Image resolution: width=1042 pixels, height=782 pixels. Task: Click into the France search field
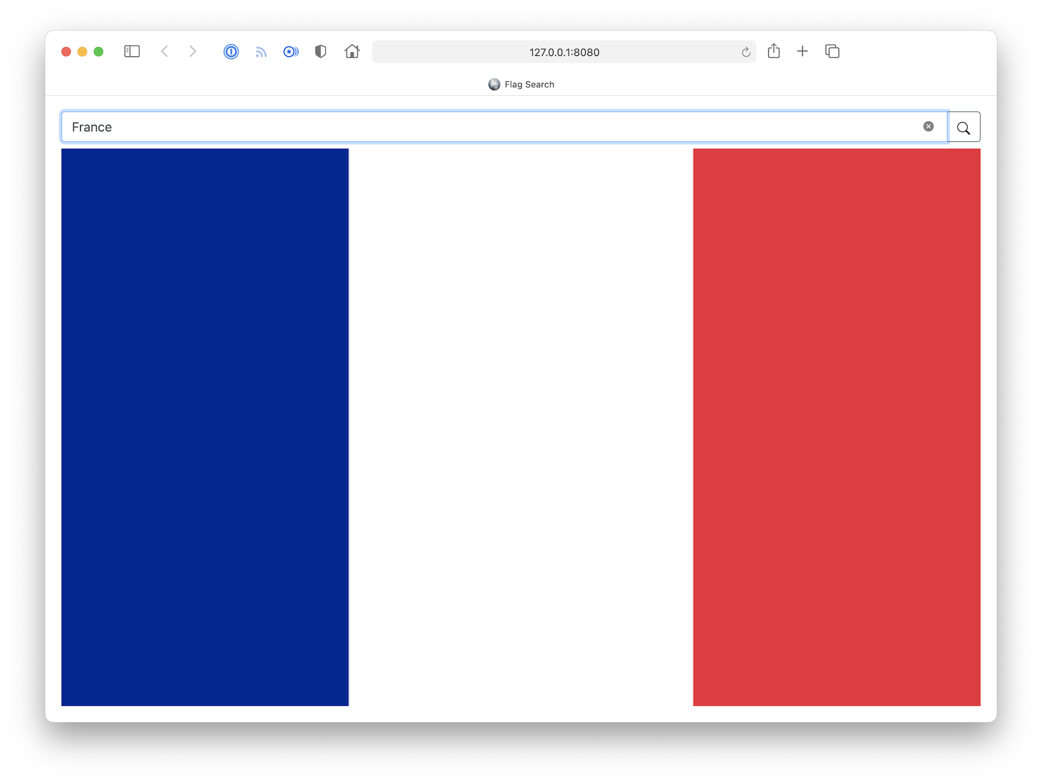pos(484,127)
